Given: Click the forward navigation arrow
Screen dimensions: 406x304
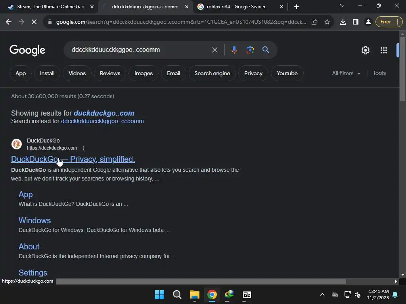Looking at the screenshot, I should (x=21, y=22).
